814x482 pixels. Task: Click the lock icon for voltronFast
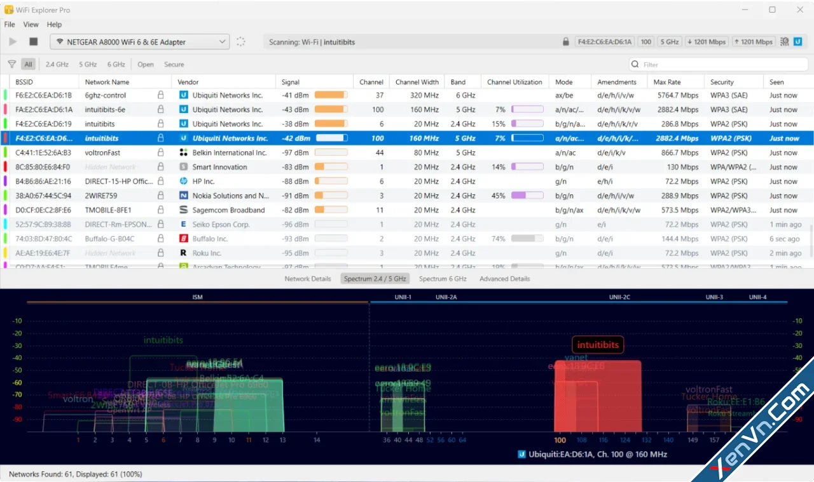[160, 152]
